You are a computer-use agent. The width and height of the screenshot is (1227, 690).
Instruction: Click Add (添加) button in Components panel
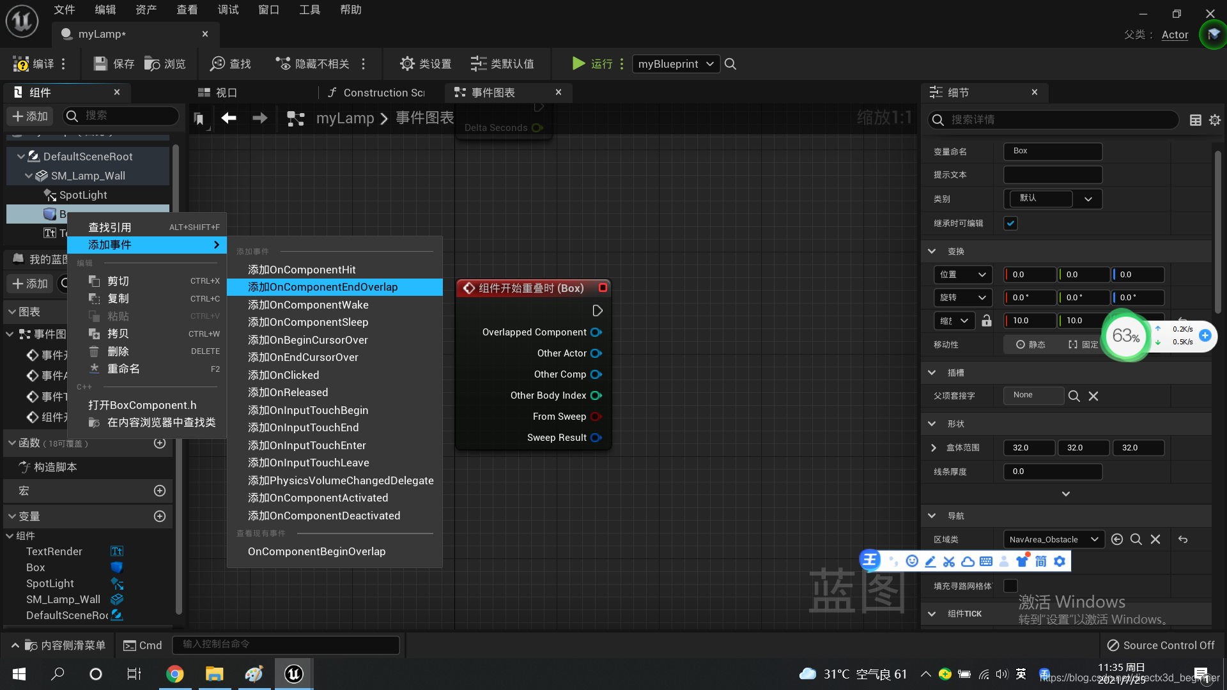point(30,116)
